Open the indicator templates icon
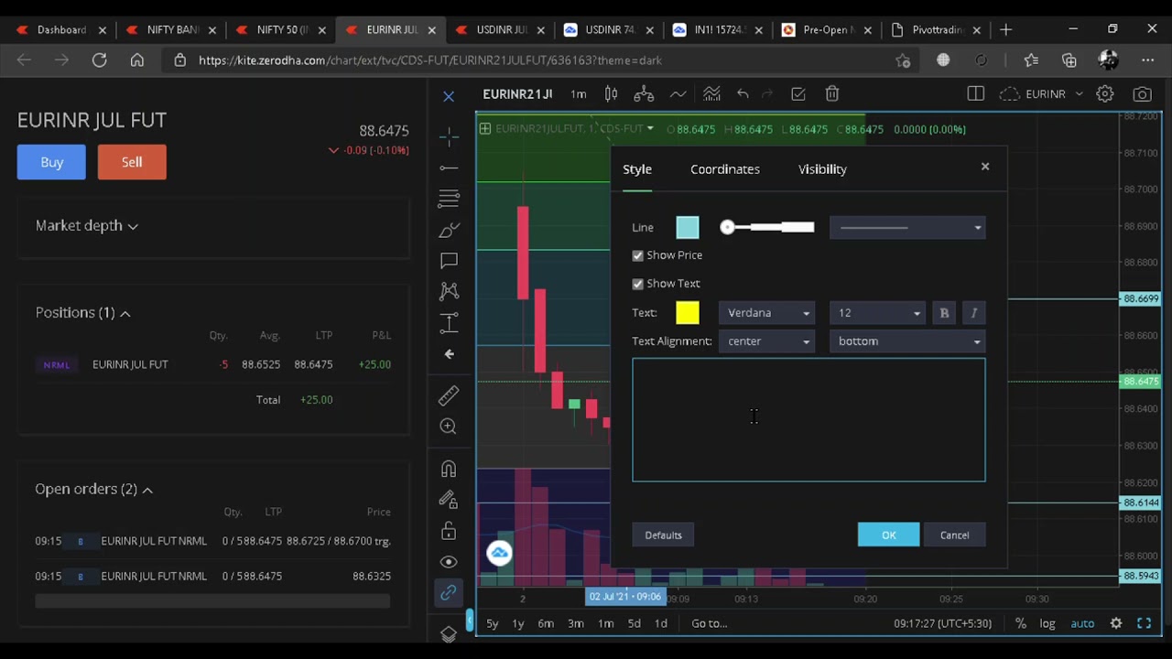The image size is (1172, 659). click(x=711, y=94)
